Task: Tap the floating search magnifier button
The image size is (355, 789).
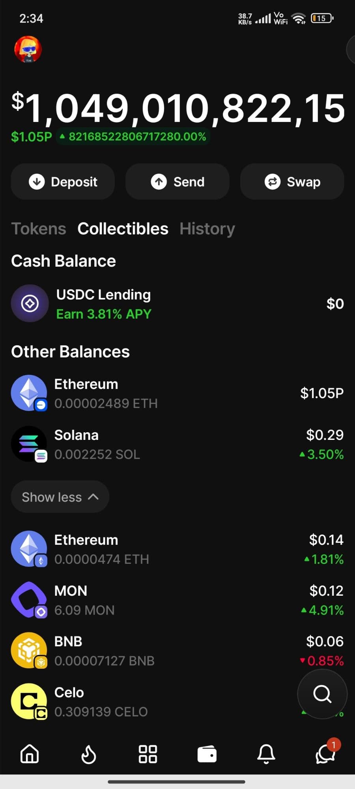Action: click(322, 694)
